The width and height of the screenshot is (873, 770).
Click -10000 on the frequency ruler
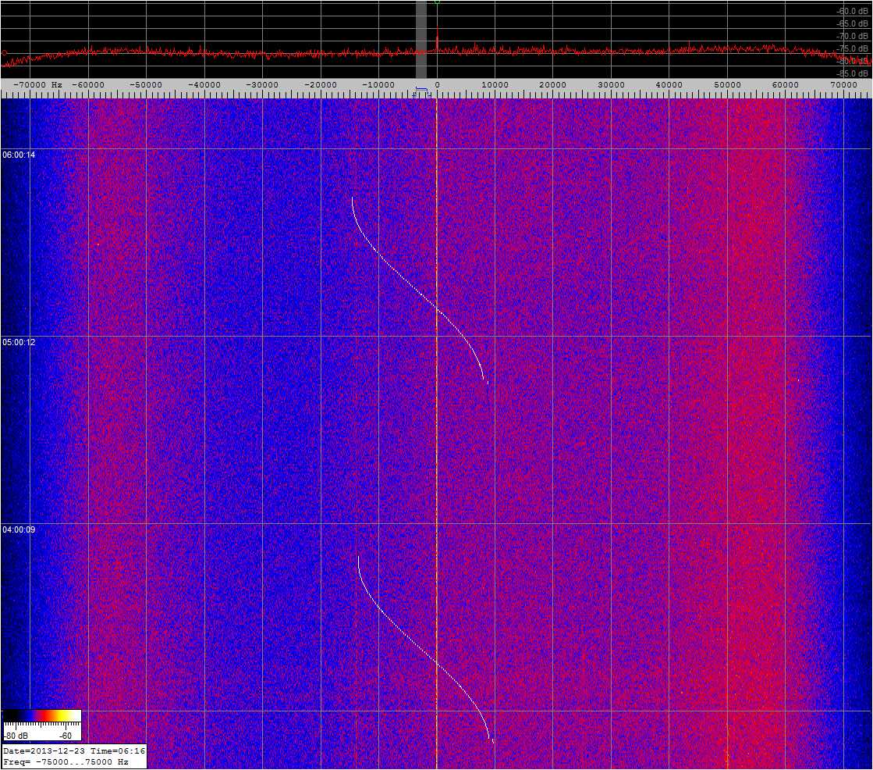pos(378,84)
